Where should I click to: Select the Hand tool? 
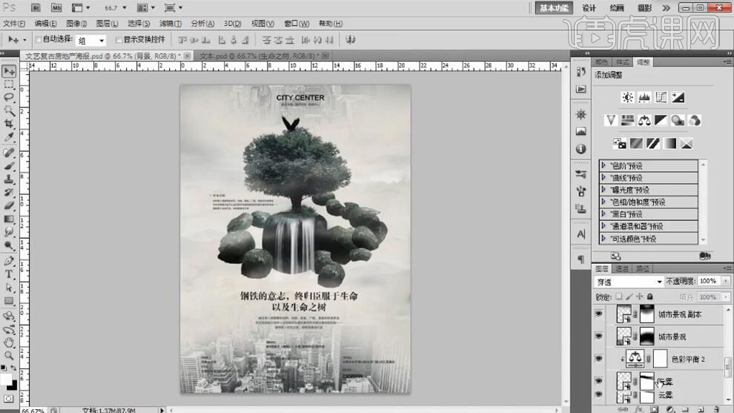[x=9, y=343]
